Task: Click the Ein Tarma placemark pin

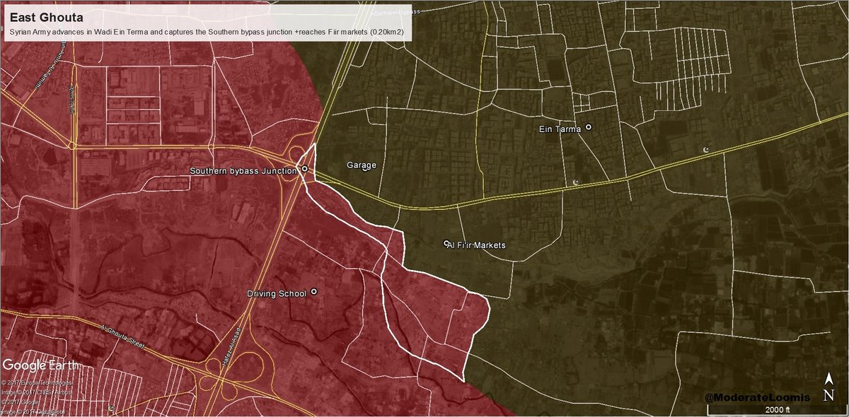Action: pyautogui.click(x=588, y=127)
